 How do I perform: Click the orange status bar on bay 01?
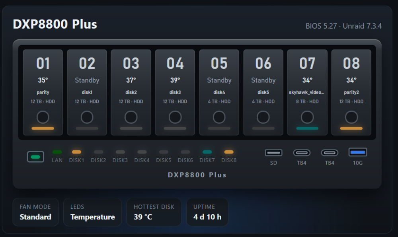point(43,128)
